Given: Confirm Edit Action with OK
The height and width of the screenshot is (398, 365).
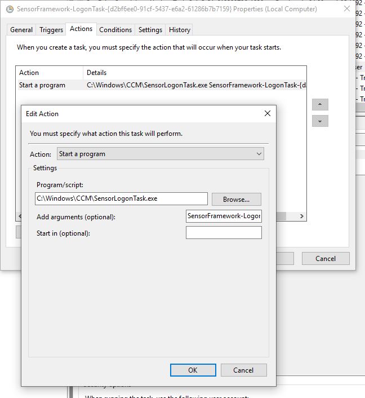Looking at the screenshot, I should 193,370.
